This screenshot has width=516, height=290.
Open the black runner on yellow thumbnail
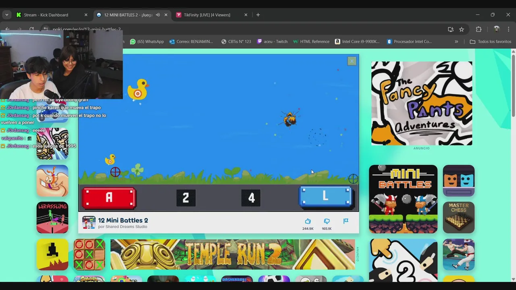(52, 255)
